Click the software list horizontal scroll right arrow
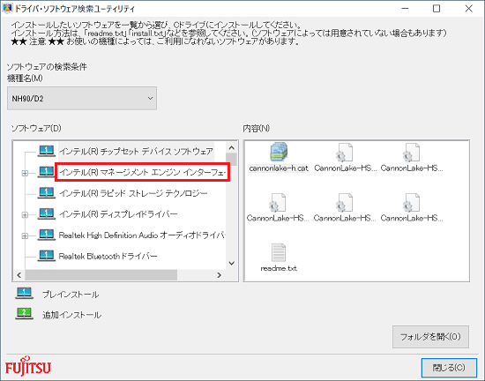Screen dimensions: 485x381 click(219, 275)
